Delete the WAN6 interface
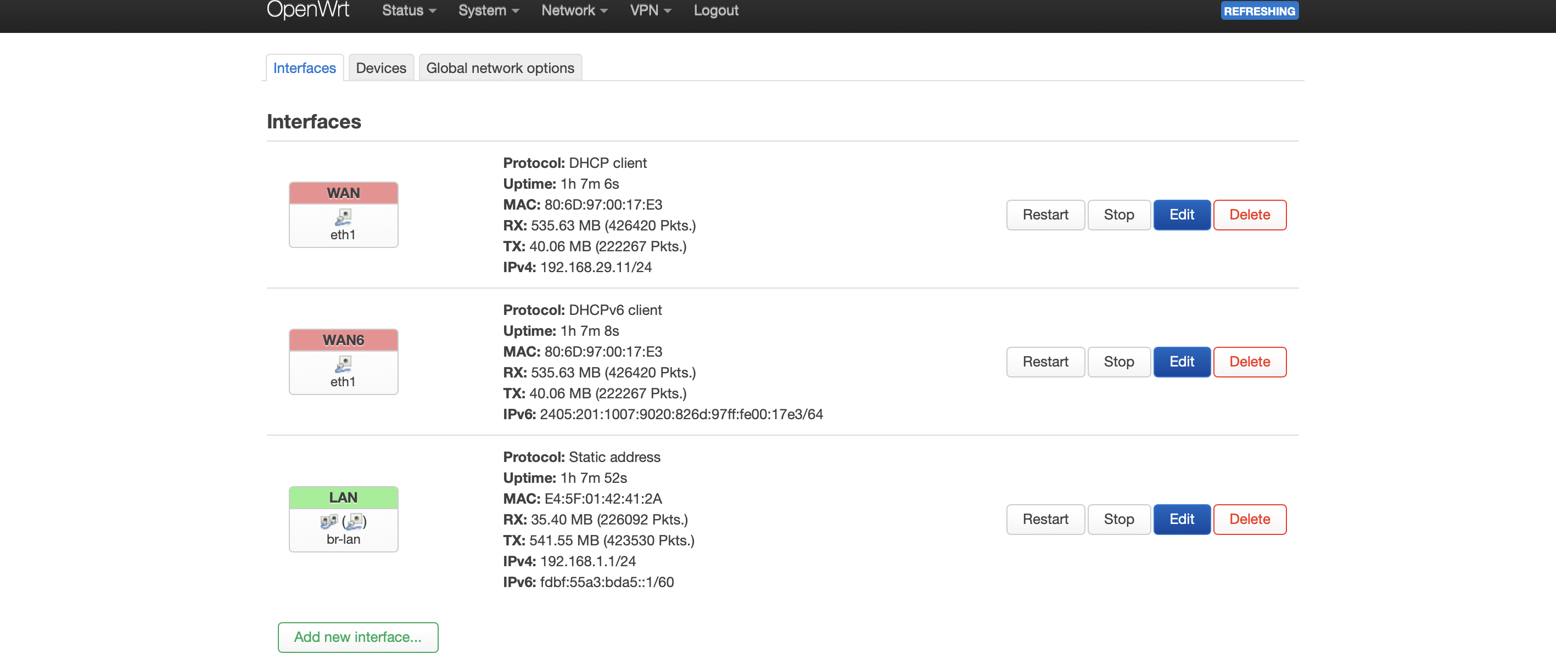Image resolution: width=1556 pixels, height=654 pixels. pos(1249,361)
